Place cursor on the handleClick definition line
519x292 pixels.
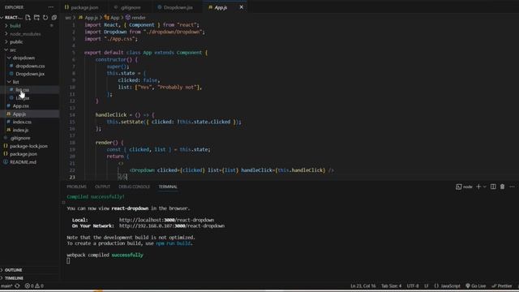pos(125,115)
